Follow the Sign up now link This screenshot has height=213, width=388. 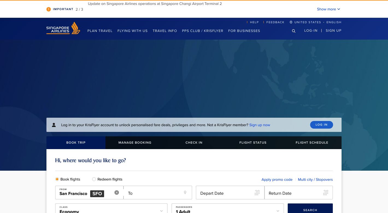coord(260,125)
